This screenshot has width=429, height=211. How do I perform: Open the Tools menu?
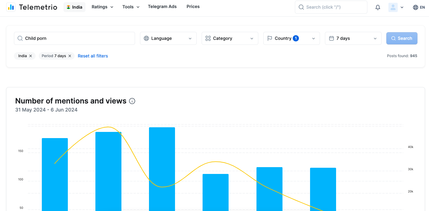[131, 7]
